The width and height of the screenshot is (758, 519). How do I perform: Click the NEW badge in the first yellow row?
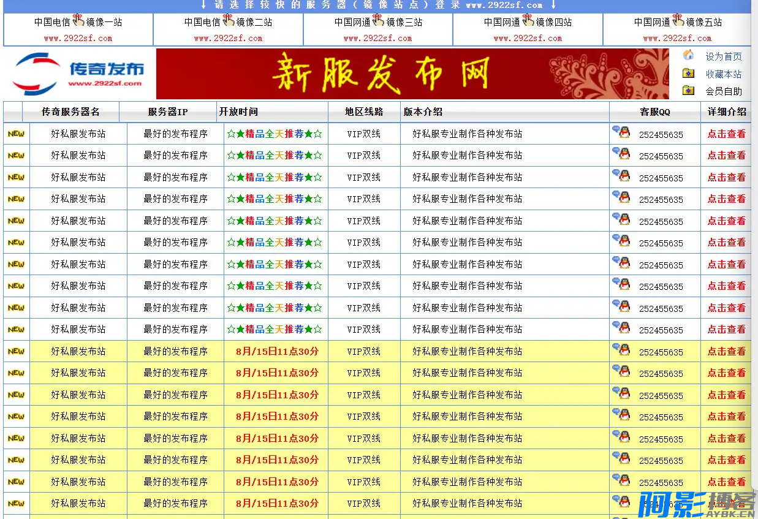point(16,351)
